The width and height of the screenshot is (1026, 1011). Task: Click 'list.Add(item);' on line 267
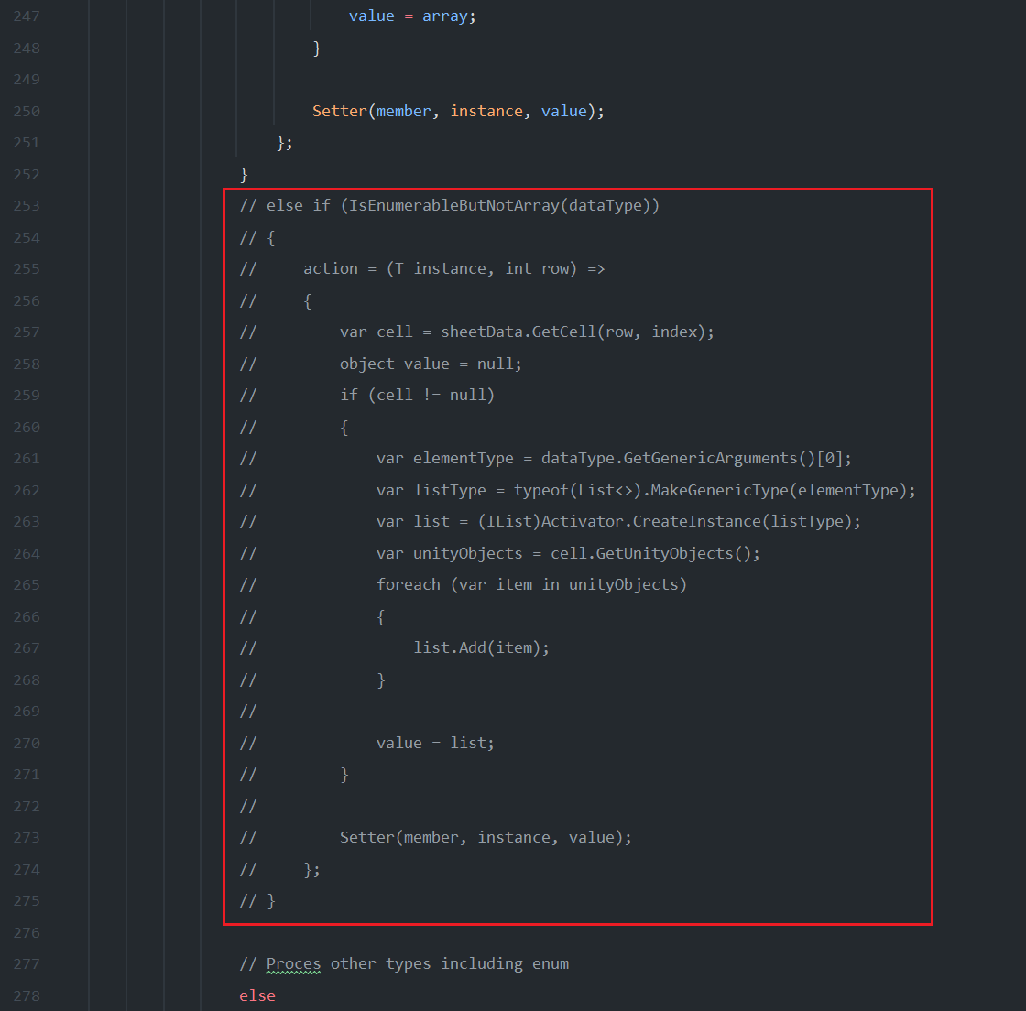pos(481,648)
